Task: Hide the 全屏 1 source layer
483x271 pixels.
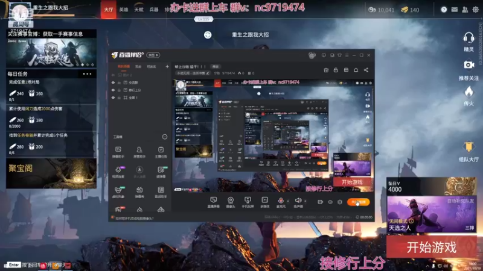Action: coord(113,98)
